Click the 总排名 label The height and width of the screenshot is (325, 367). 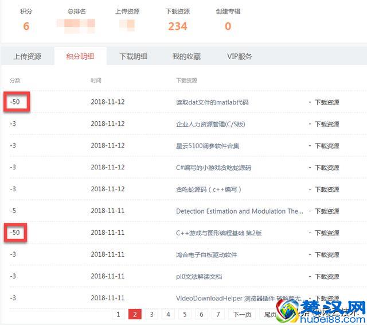76,11
